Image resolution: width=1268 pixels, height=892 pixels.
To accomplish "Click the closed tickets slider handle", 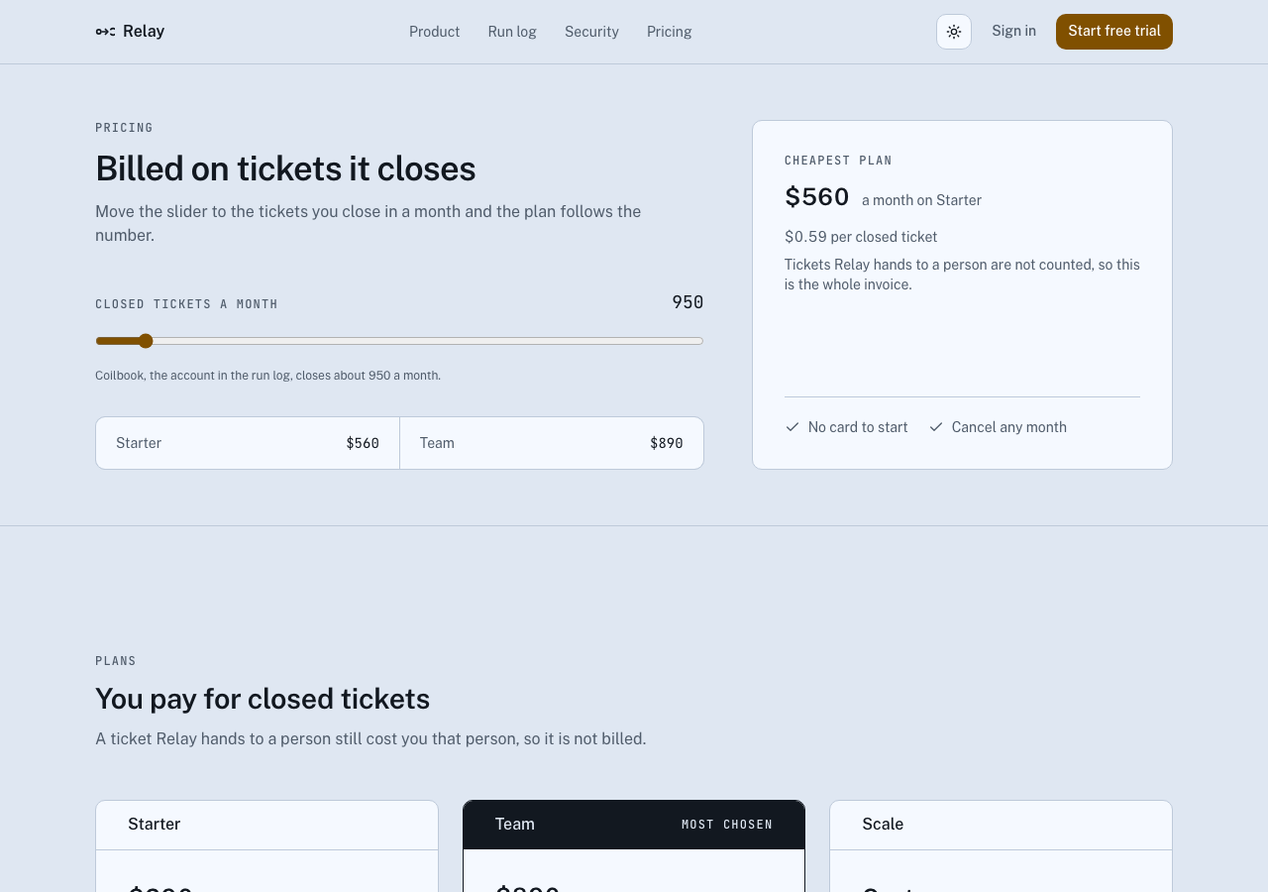I will click(146, 341).
